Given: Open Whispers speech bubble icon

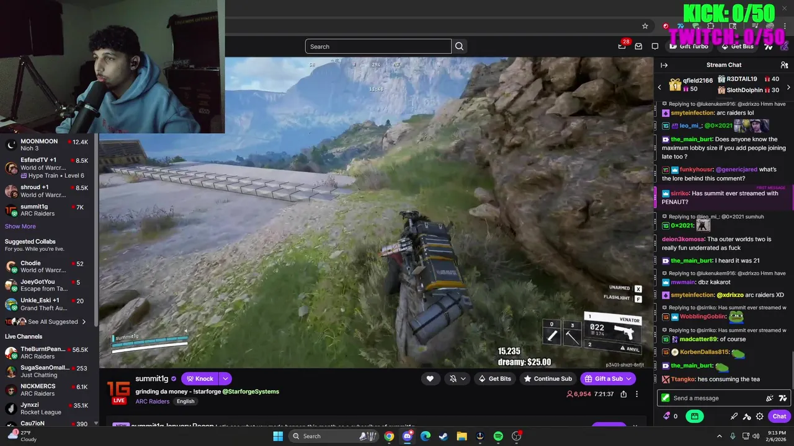Looking at the screenshot, I should 655,46.
